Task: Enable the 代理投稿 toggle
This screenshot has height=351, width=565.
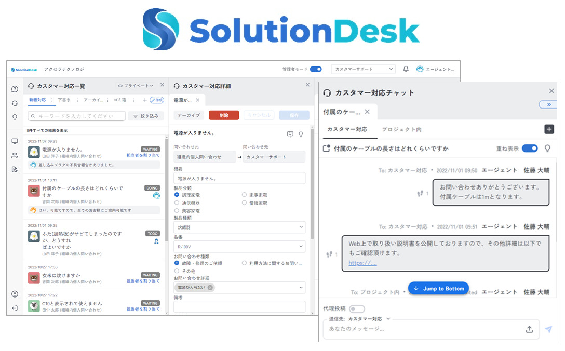Action: pyautogui.click(x=357, y=309)
